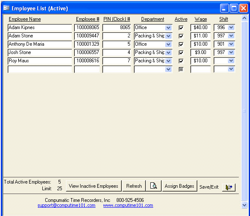
Task: Click the PIN (Clock) # column header
Action: 117,19
